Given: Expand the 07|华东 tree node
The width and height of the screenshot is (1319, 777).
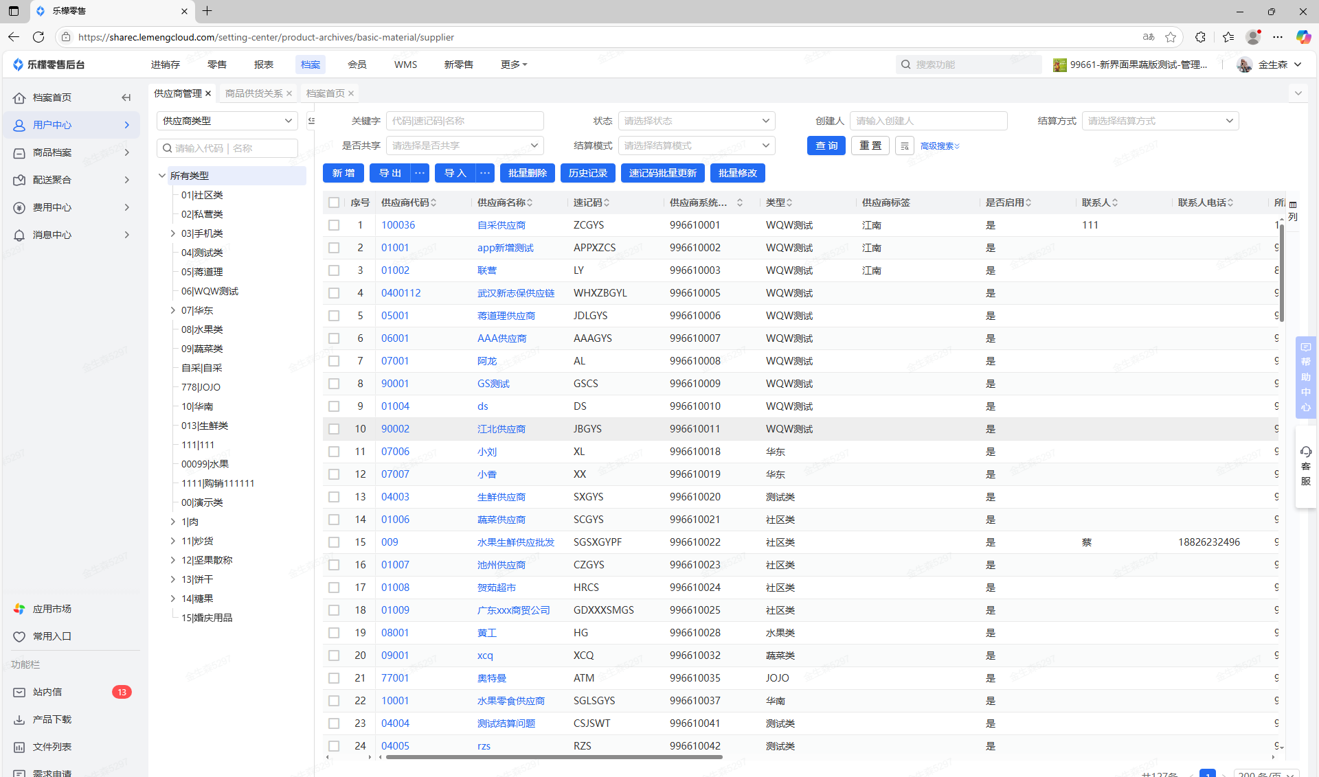Looking at the screenshot, I should pyautogui.click(x=173, y=310).
